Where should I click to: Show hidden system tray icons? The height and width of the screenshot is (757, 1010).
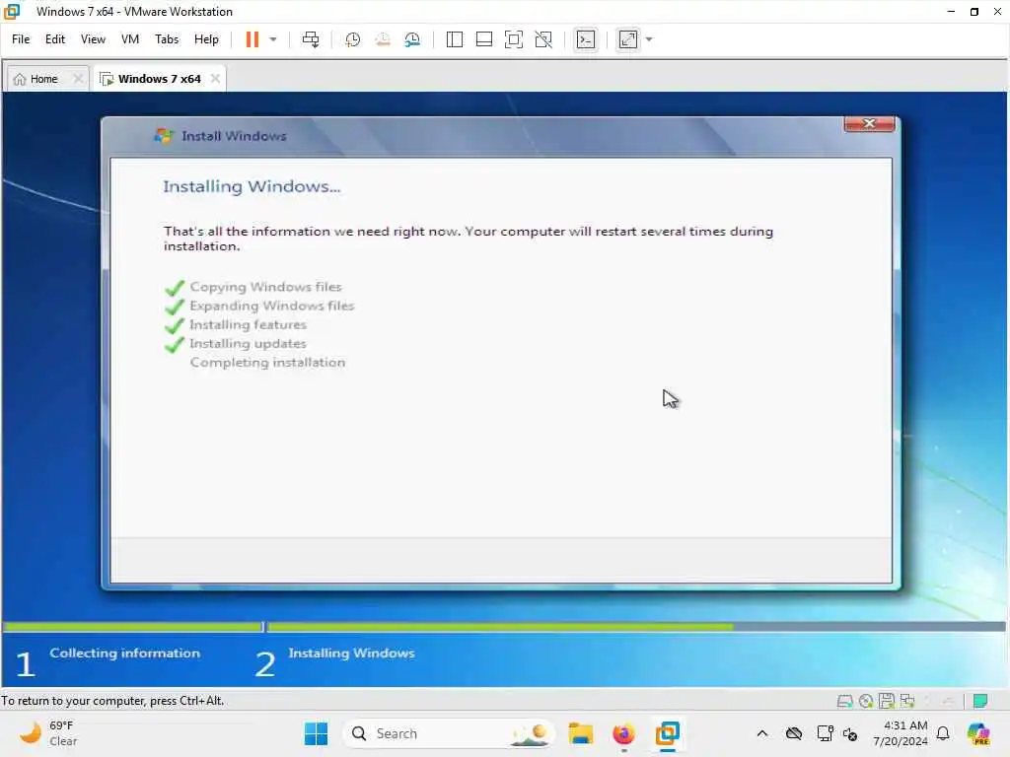pyautogui.click(x=762, y=733)
